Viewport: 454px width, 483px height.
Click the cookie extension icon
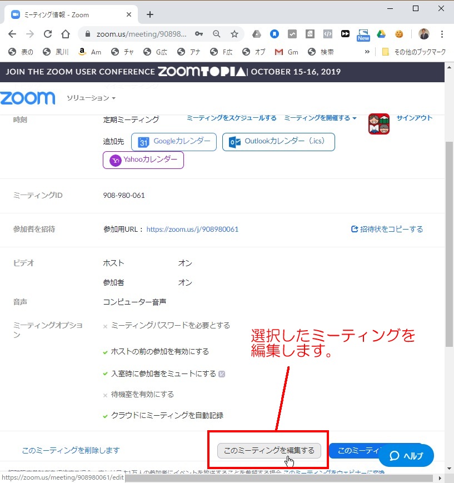(399, 34)
